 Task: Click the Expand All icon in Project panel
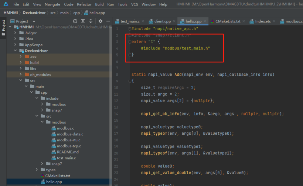click(x=83, y=21)
